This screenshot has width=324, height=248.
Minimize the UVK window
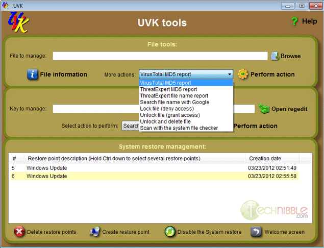[287, 6]
